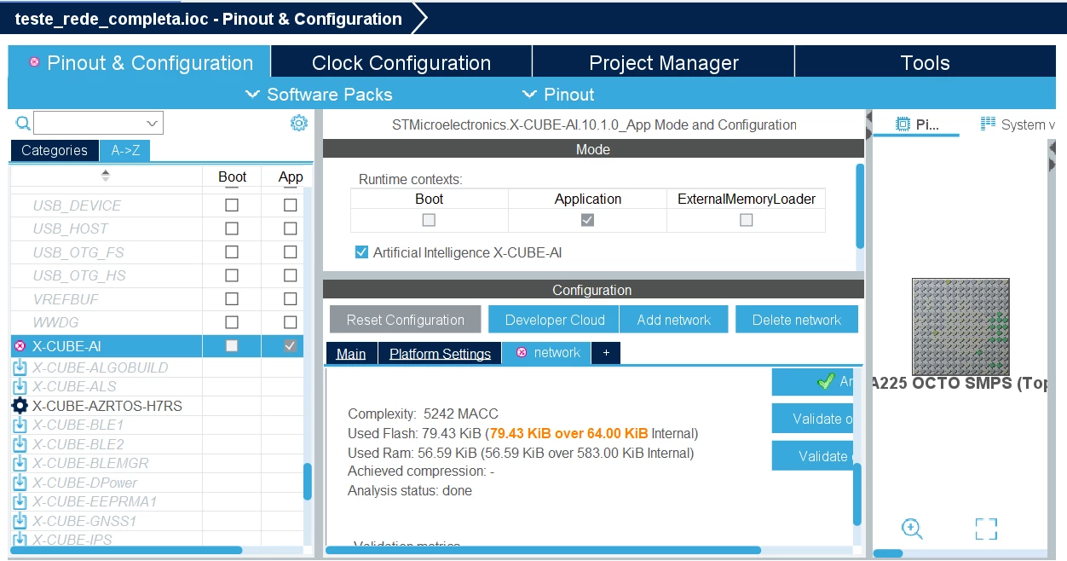Click the green checkmark on the Analyze button
The image size is (1067, 561).
click(825, 382)
